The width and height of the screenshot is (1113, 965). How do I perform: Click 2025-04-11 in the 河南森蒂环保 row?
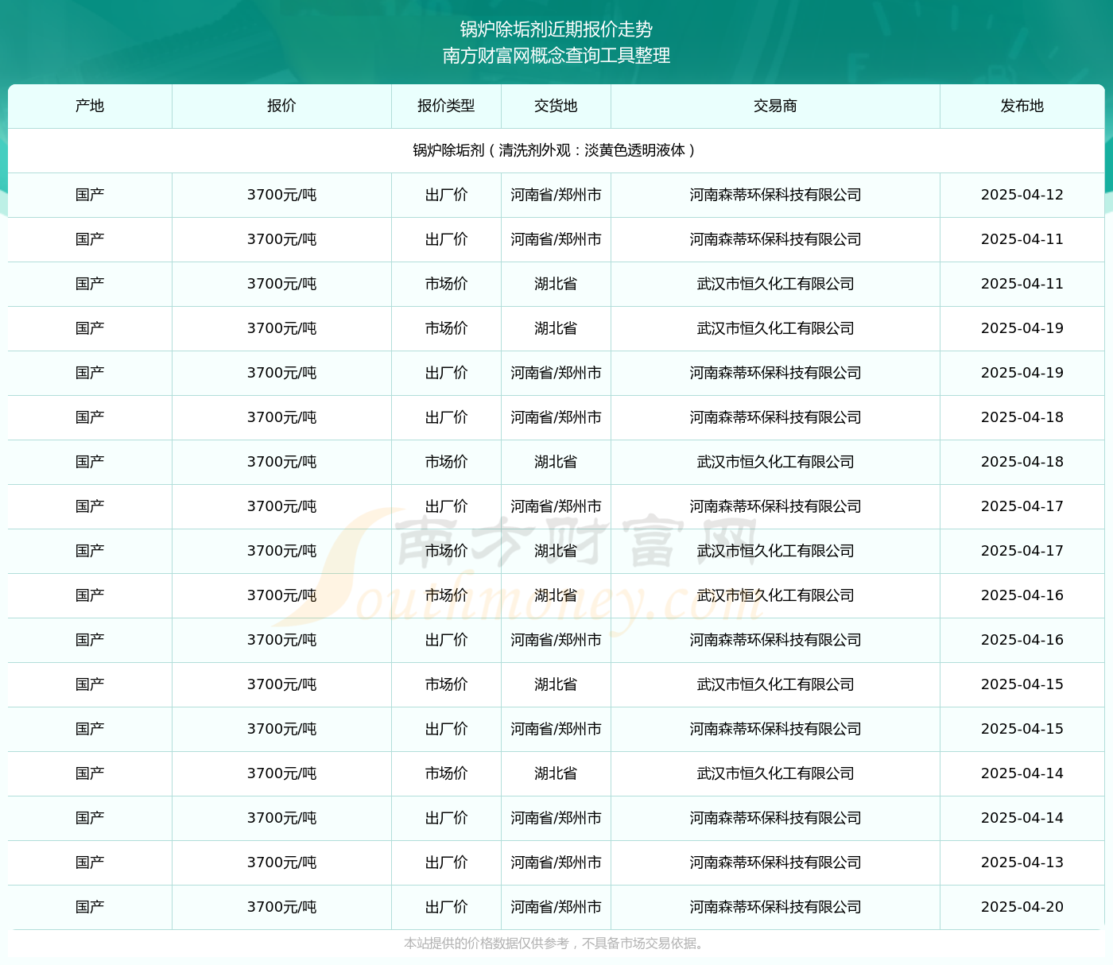pos(1022,239)
